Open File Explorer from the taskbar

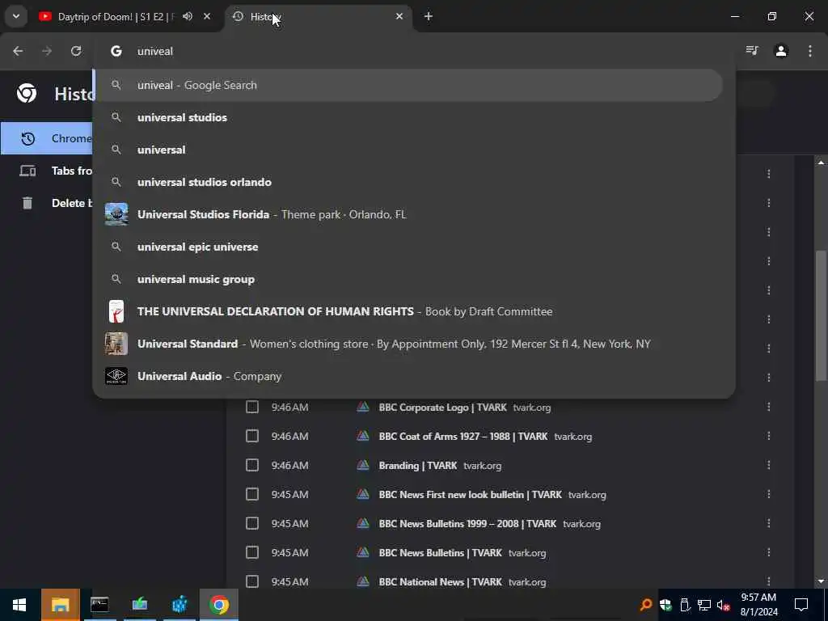click(60, 605)
